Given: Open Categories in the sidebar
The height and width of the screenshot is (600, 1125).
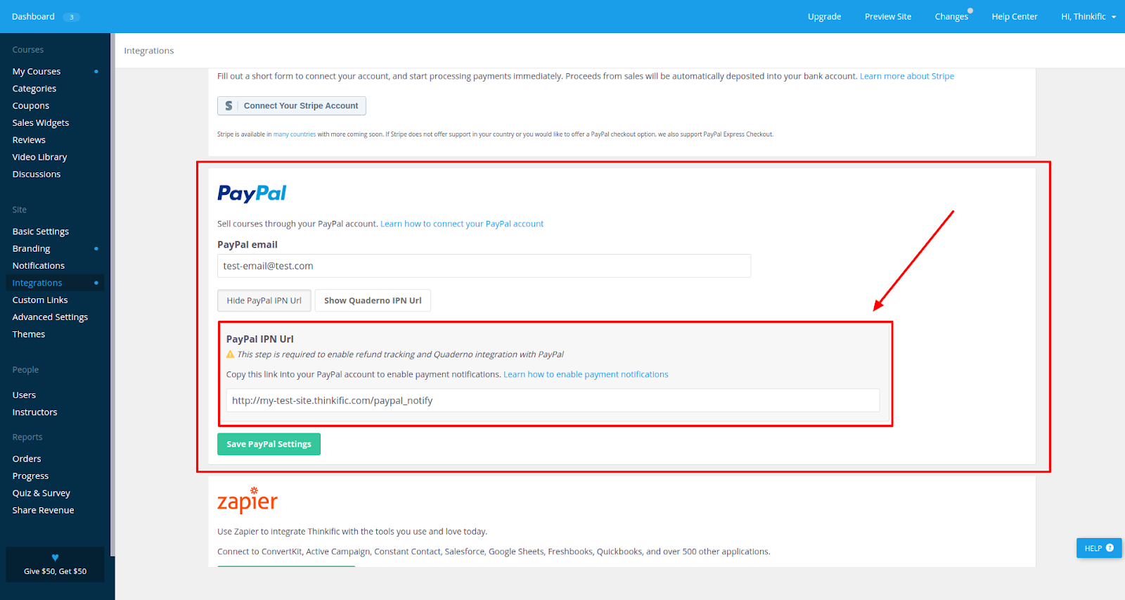Looking at the screenshot, I should (34, 89).
